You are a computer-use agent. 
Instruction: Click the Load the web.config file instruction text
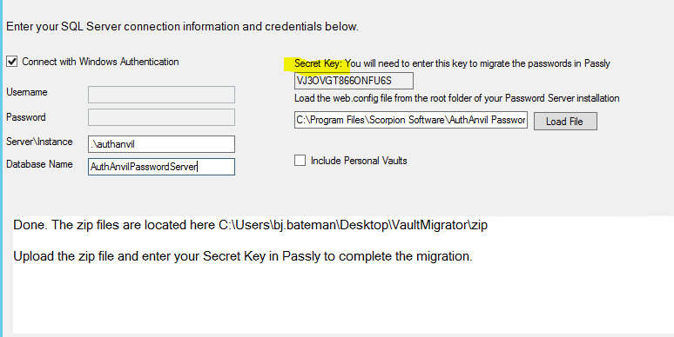click(457, 98)
